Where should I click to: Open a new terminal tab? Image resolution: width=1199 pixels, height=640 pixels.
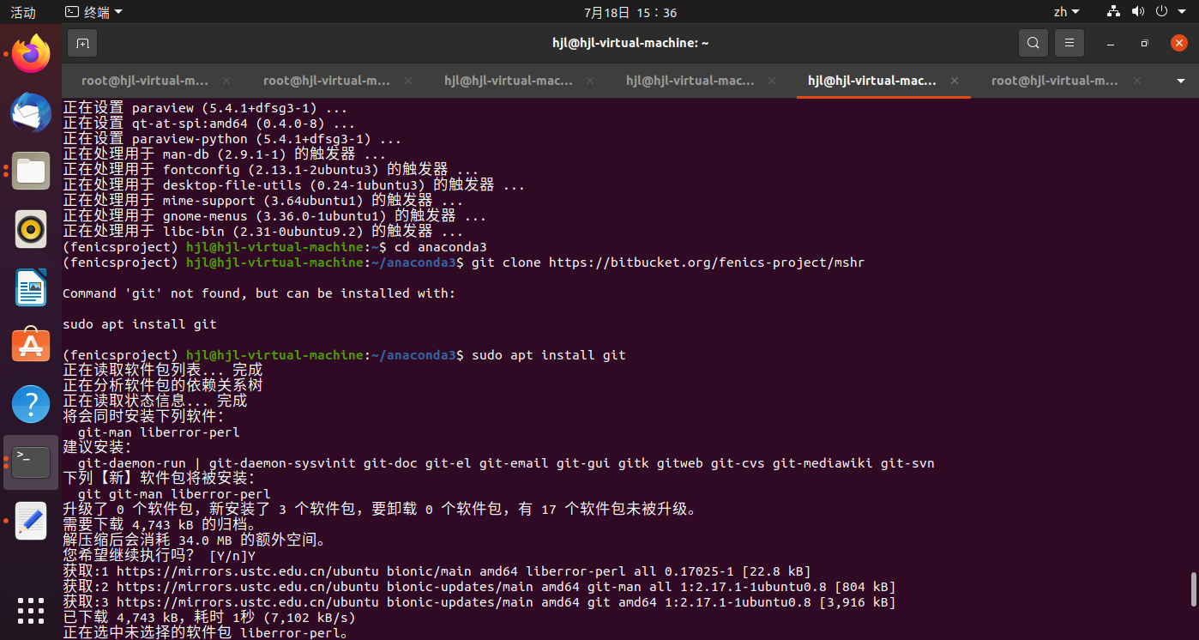point(82,42)
